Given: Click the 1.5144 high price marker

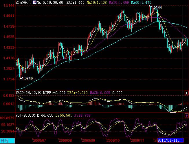Looking at the screenshot, I should 156,7.
